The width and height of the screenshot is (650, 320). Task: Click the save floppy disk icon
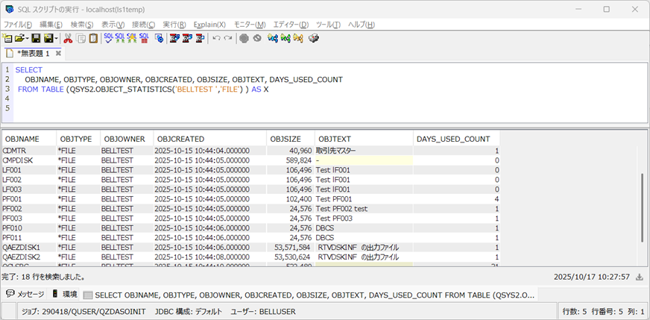click(x=35, y=38)
